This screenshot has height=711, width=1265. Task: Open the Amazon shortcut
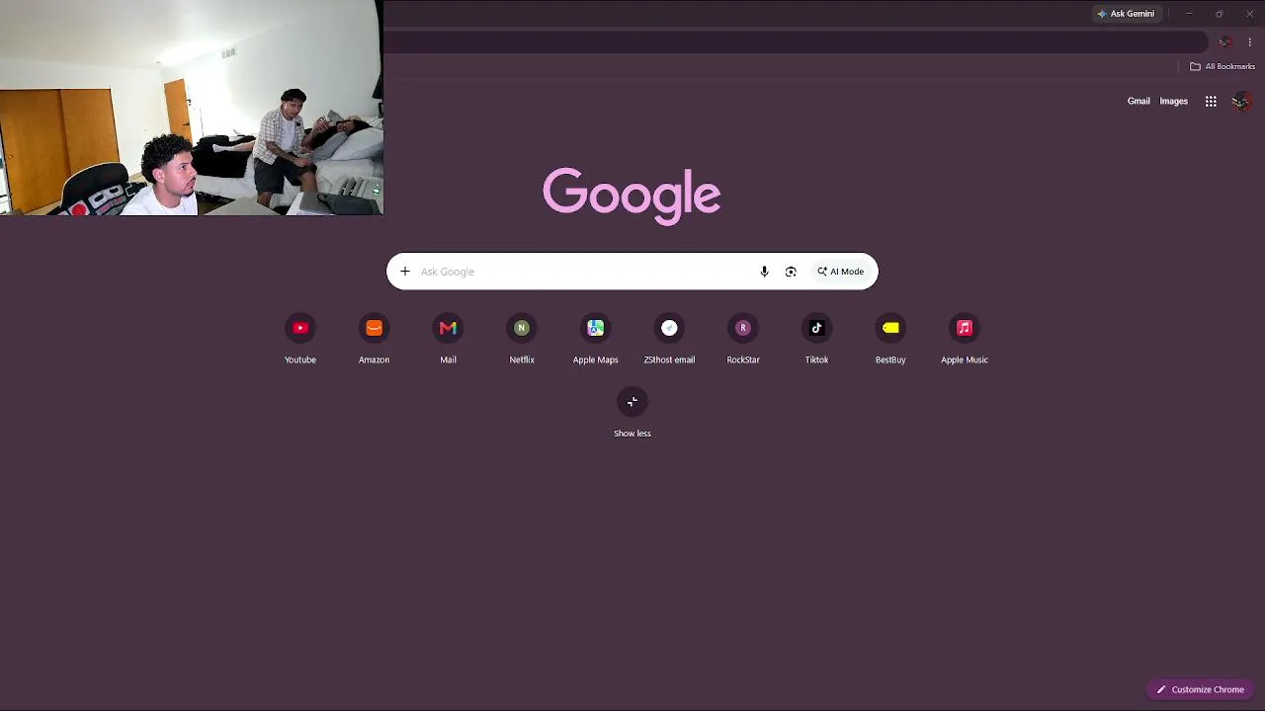tap(374, 339)
